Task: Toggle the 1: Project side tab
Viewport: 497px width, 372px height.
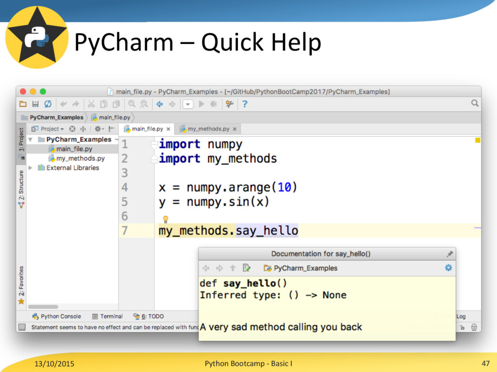Action: (x=21, y=144)
